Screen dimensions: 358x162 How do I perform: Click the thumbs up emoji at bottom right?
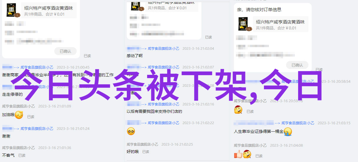click(x=238, y=154)
